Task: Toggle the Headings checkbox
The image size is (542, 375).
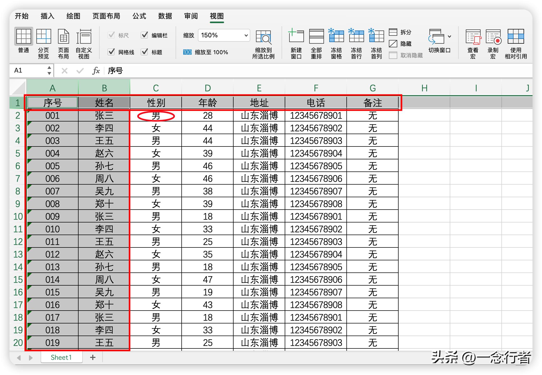Action: click(144, 52)
